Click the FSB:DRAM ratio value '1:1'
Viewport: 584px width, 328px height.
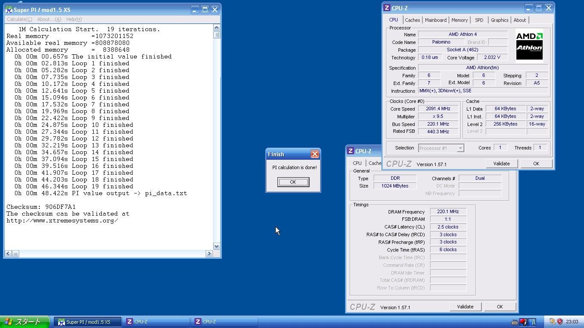448,219
